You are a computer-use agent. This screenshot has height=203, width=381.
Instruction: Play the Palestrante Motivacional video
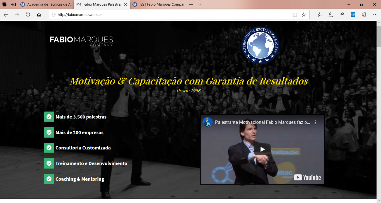pos(262,149)
